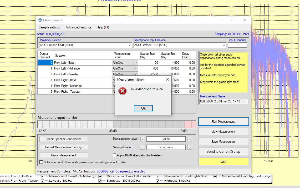This screenshot has width=300, height=188.
Task: Click Delay value for Front Right - Tweeter
Action: [188, 92]
